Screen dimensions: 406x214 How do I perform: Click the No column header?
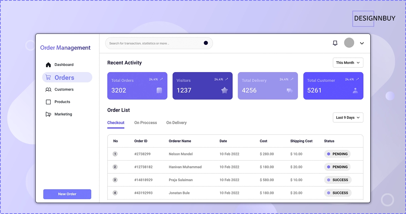tap(115, 141)
